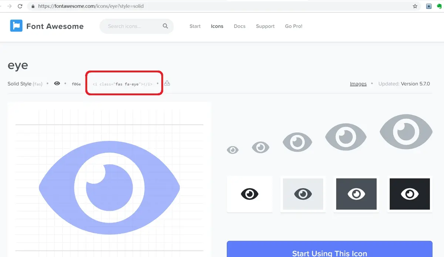Screen dimensions: 444x257
Task: Click the large blue eye preview on grid
Action: click(x=109, y=188)
